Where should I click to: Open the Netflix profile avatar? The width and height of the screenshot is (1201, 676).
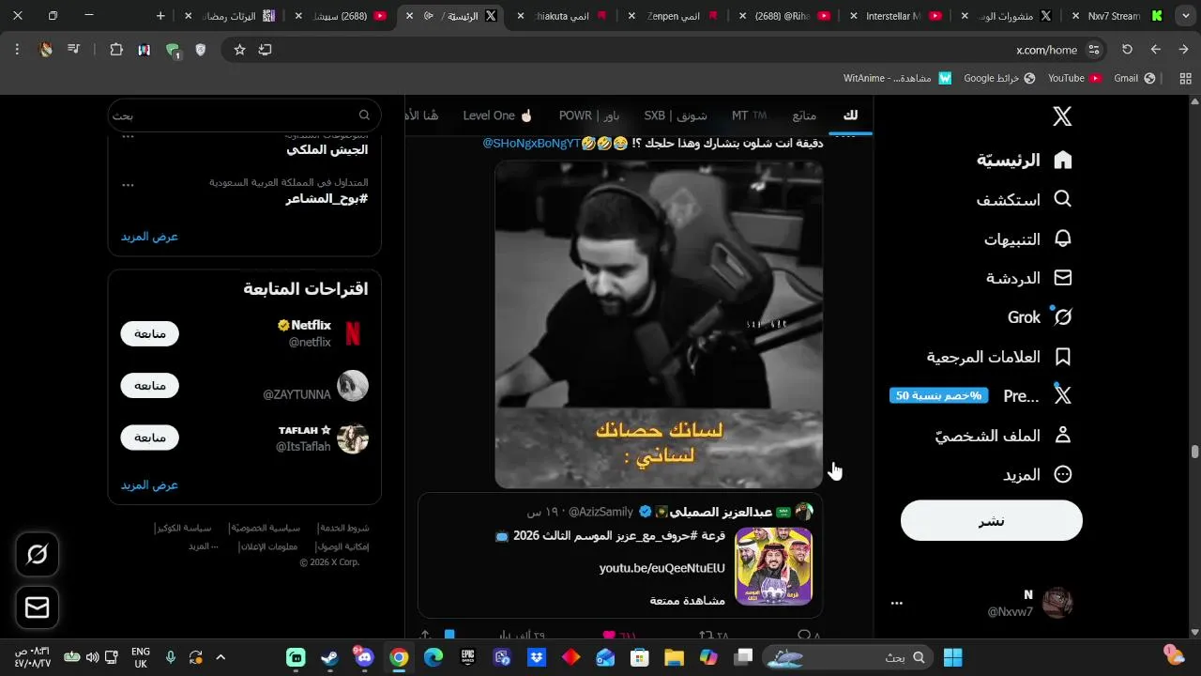353,333
